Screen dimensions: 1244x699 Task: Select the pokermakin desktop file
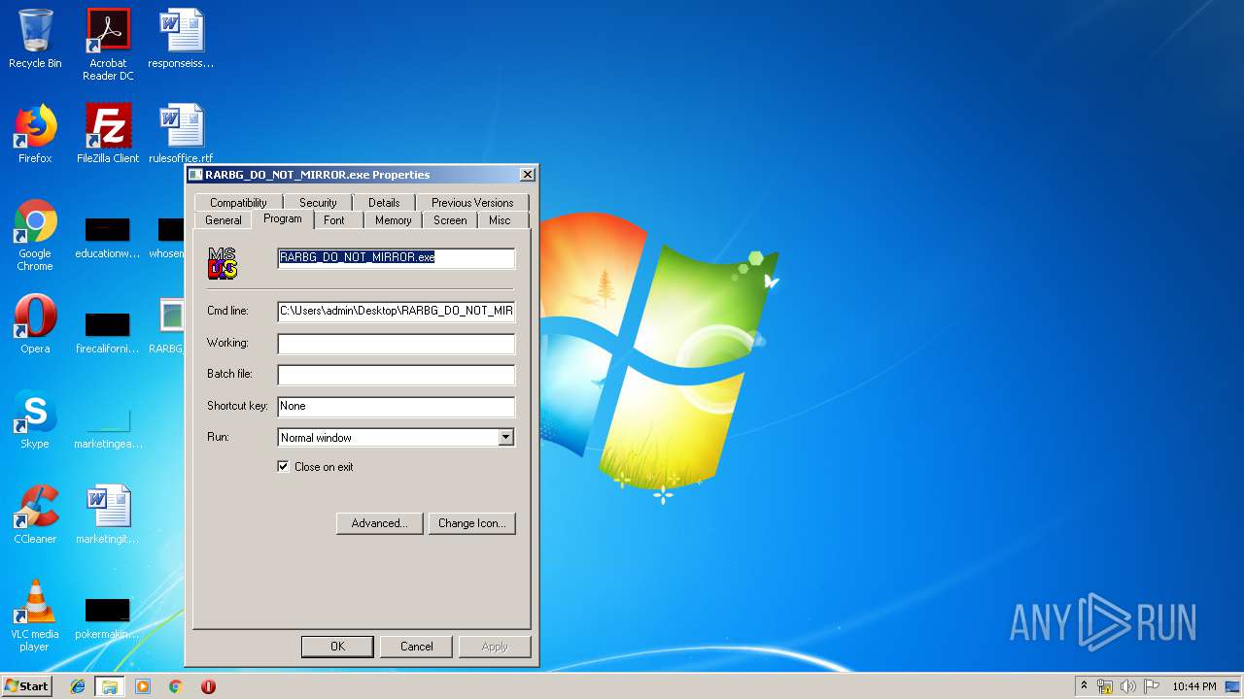(x=108, y=618)
